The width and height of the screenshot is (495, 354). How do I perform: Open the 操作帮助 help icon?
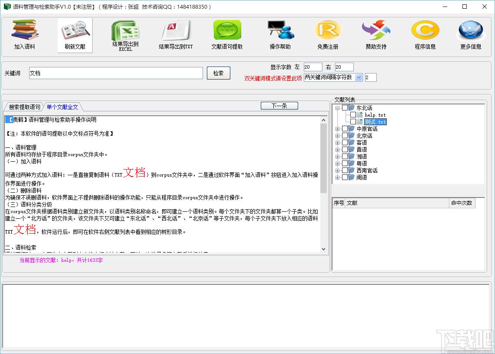(280, 30)
